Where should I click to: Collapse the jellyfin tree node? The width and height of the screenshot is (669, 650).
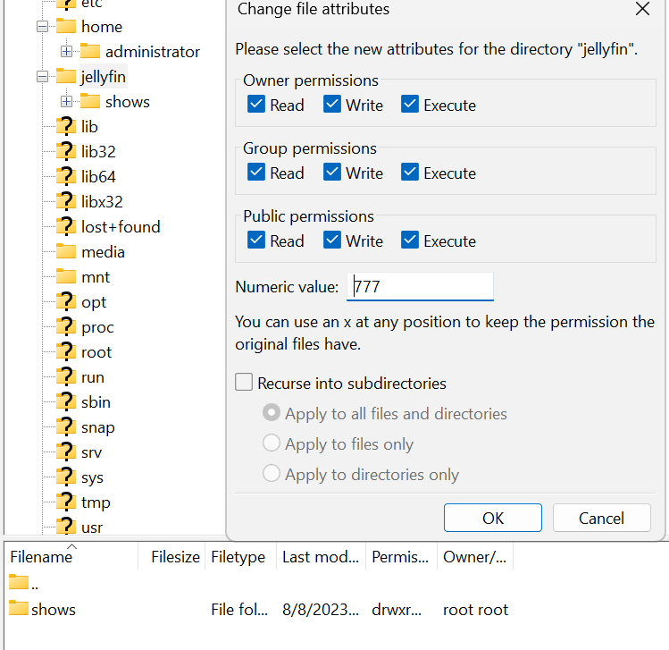point(42,77)
